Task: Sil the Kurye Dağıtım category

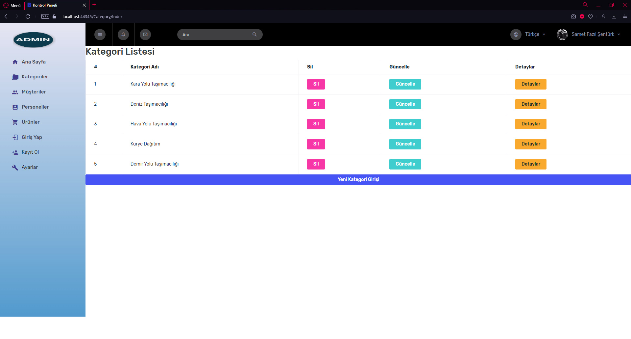Action: click(x=315, y=144)
